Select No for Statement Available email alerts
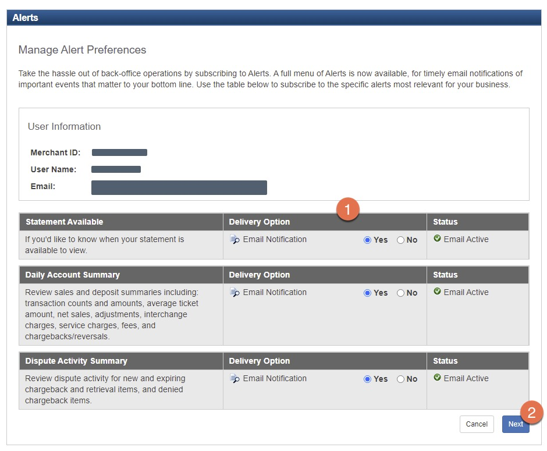547x451 pixels. (x=400, y=240)
